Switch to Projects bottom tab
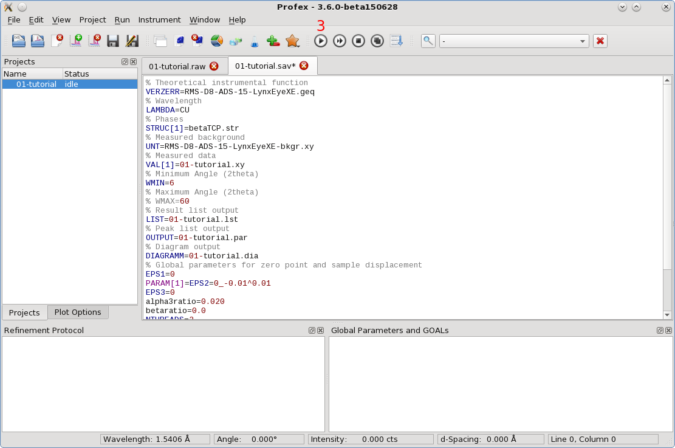Screen dimensions: 675x448 (24, 312)
